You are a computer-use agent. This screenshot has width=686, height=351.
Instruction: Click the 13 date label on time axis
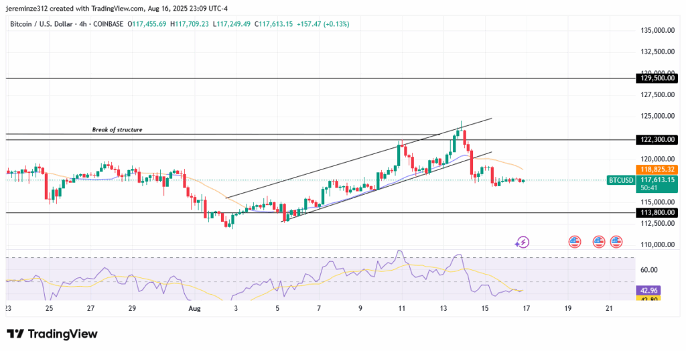pyautogui.click(x=443, y=309)
